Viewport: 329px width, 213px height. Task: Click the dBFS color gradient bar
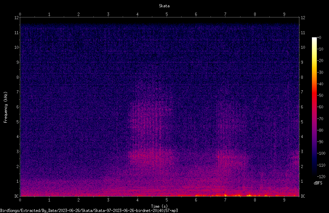(314, 107)
